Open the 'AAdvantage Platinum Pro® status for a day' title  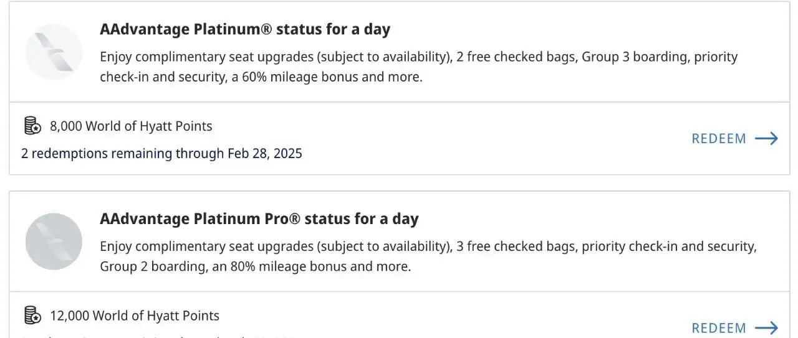259,219
